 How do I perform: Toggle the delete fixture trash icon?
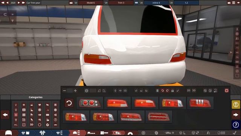pyautogui.click(x=157, y=91)
